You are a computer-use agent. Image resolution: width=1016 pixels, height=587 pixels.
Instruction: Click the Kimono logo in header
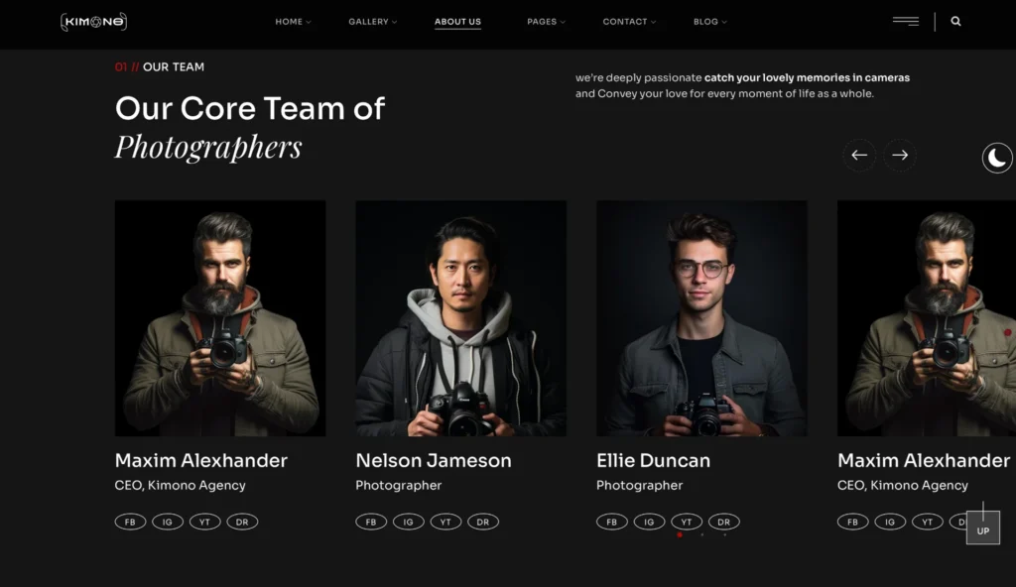tap(93, 21)
